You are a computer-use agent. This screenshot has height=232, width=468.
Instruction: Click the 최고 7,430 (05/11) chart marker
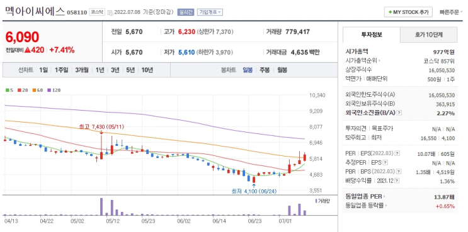tap(101, 127)
